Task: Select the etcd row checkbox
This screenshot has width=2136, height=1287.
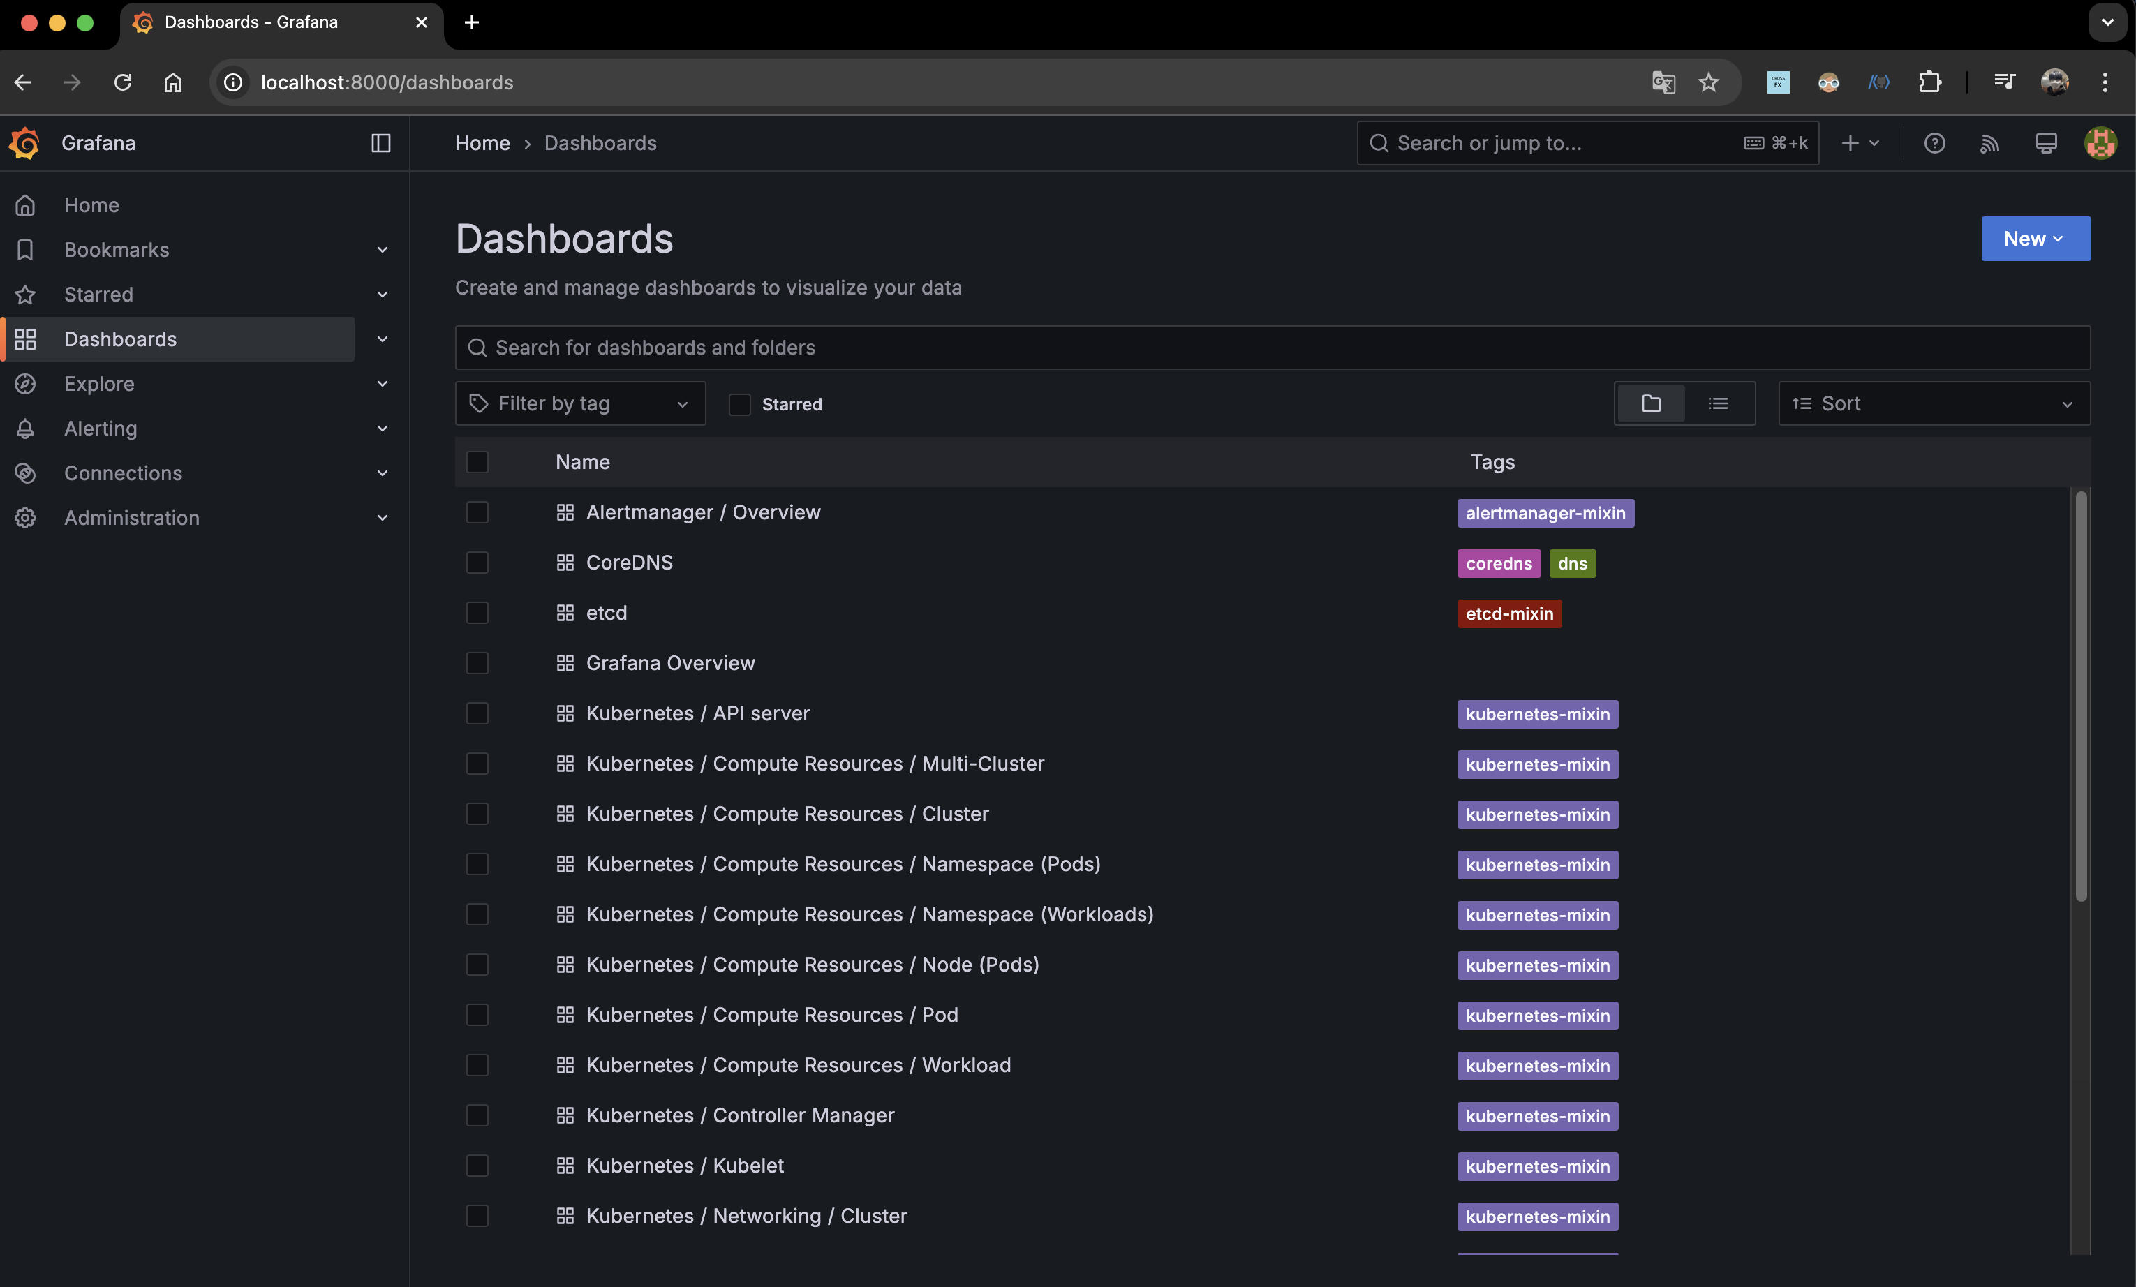Action: pyautogui.click(x=477, y=613)
